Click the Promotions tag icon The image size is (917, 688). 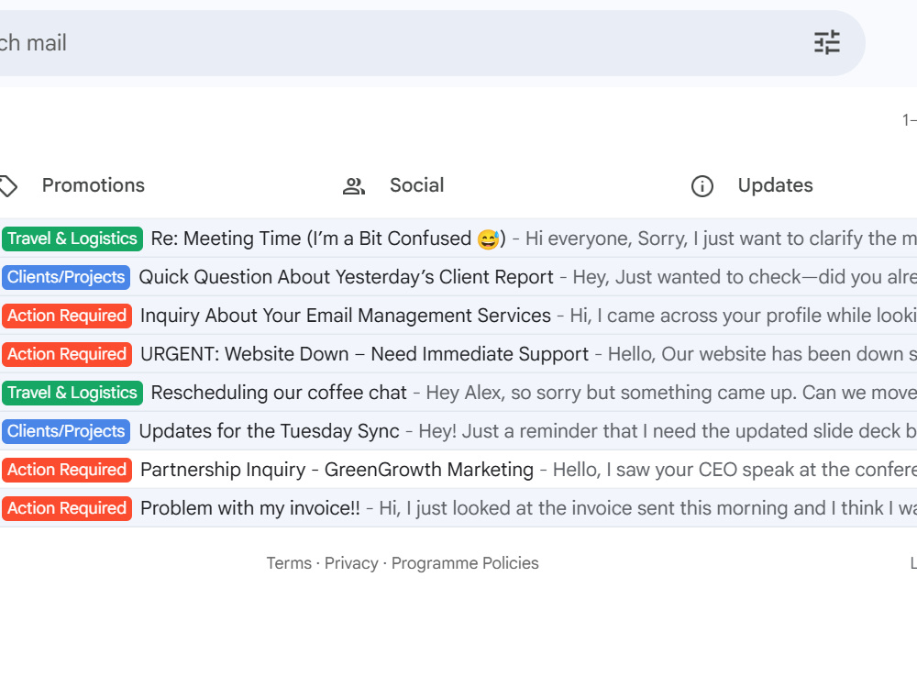pyautogui.click(x=7, y=186)
